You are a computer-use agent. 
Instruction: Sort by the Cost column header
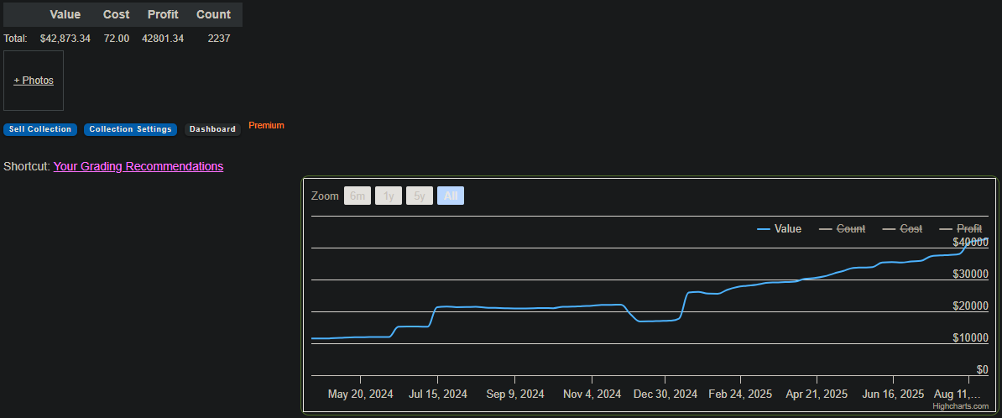pos(117,14)
